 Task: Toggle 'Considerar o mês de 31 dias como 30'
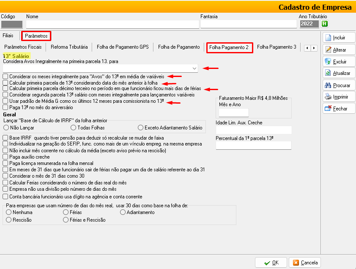(5, 176)
